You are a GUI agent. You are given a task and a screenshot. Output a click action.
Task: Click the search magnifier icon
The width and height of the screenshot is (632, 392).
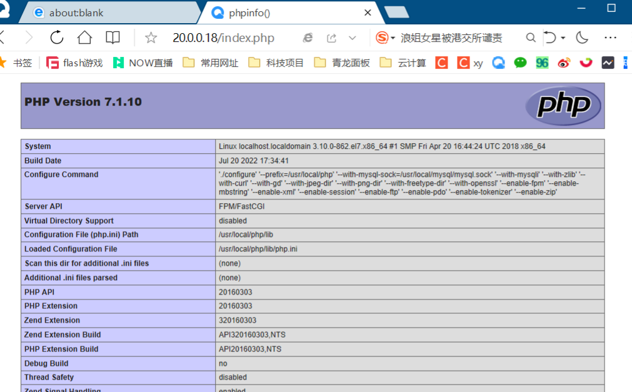[x=531, y=38]
